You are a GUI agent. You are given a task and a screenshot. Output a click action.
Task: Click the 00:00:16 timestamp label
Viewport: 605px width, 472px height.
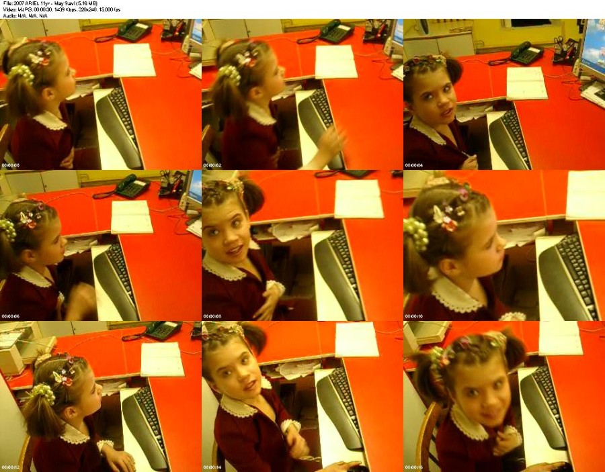pyautogui.click(x=414, y=468)
